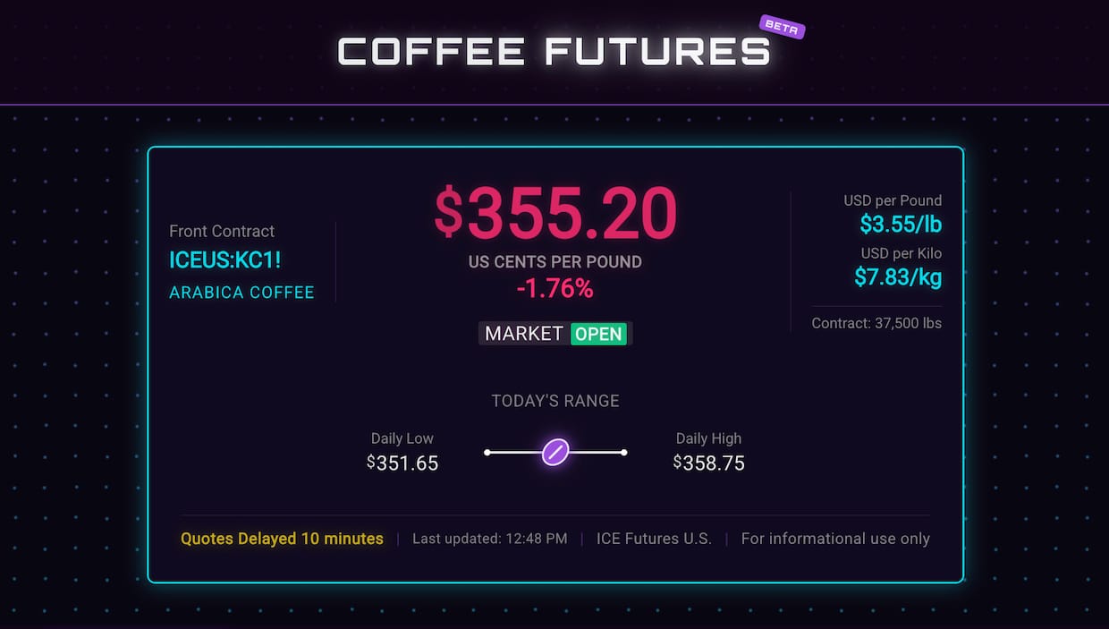1109x629 pixels.
Task: Click the BETA badge next to the title
Action: [781, 28]
